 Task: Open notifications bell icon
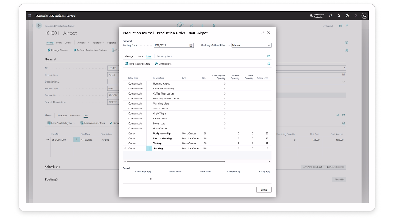339,16
